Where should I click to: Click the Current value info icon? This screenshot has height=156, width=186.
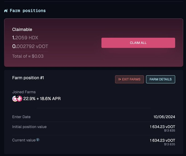point(38,140)
